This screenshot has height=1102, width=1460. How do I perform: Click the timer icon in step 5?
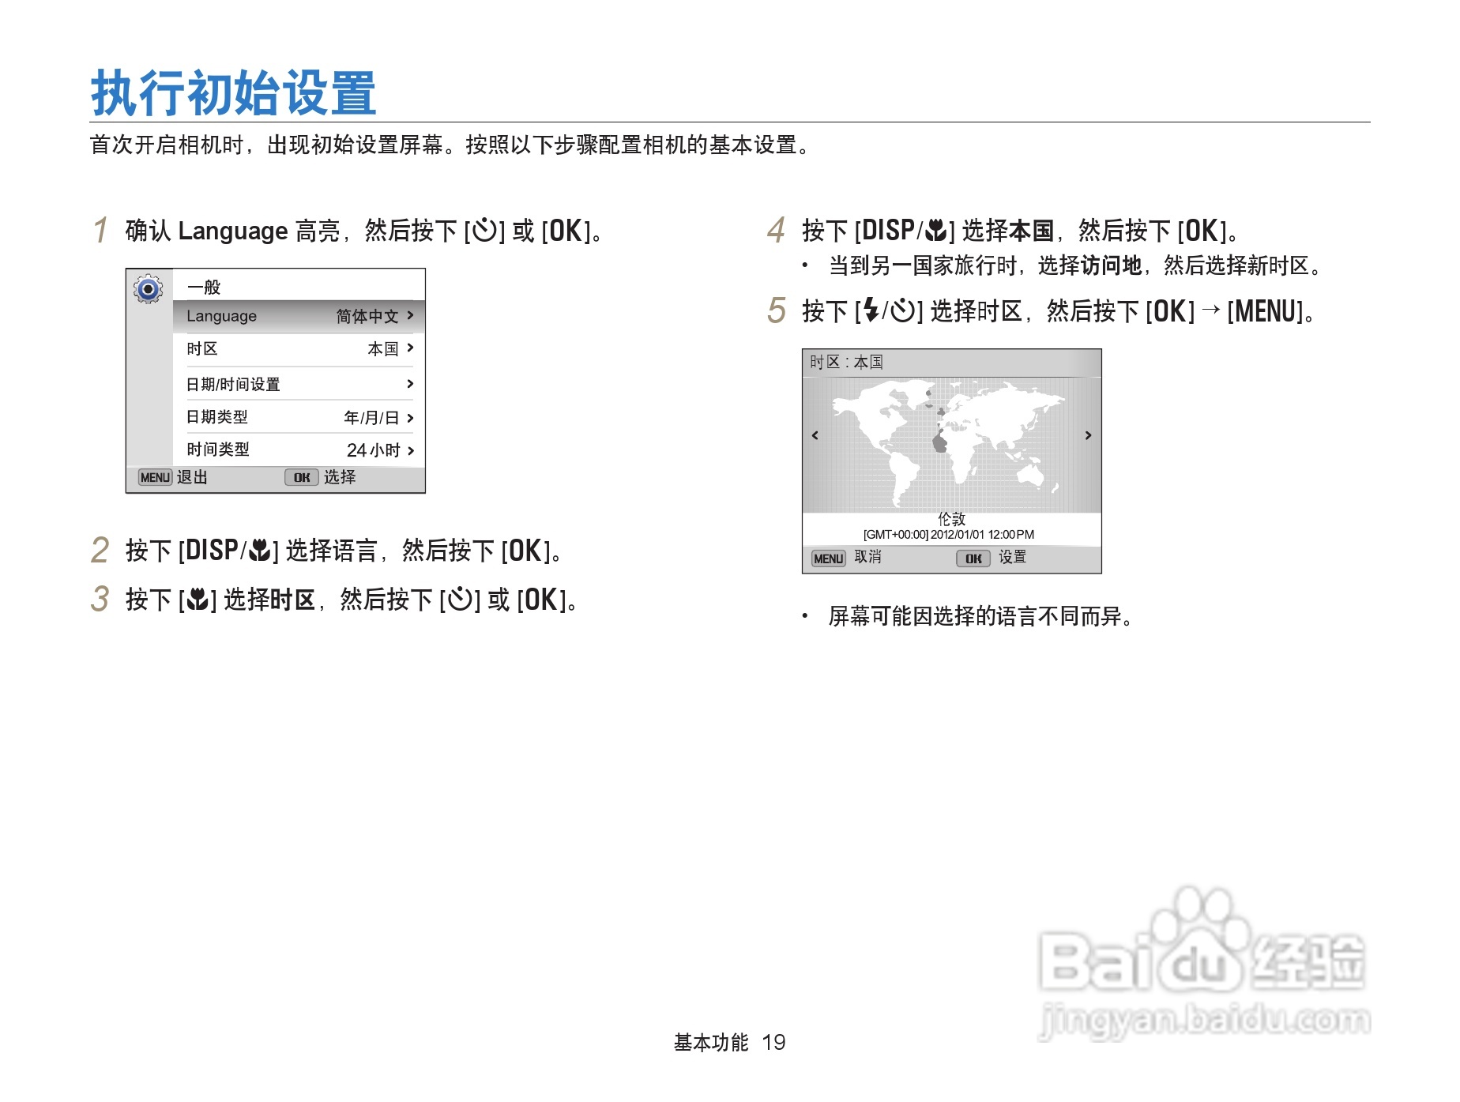903,310
